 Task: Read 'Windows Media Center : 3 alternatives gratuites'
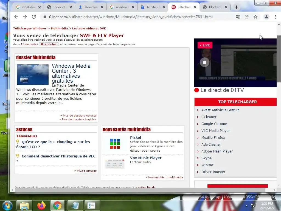coord(71,73)
